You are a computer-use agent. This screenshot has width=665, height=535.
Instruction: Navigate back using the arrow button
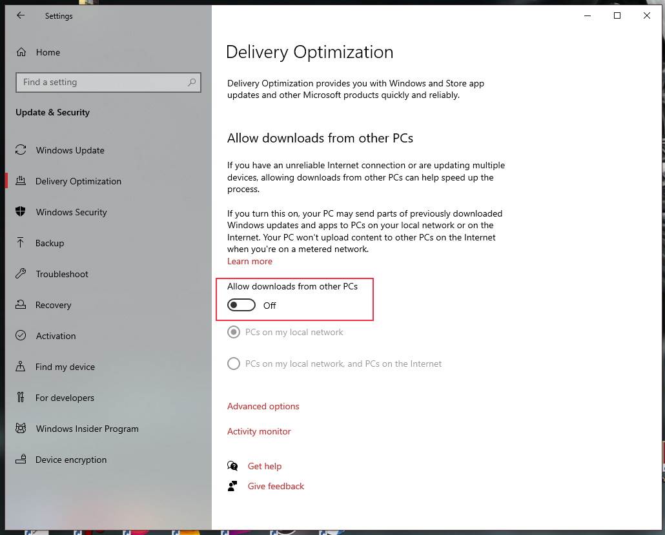20,15
